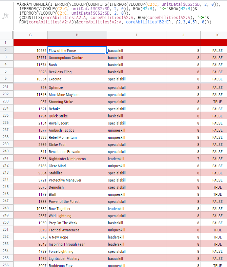The height and width of the screenshot is (267, 227).
Task: Click the value 10954 in column G
Action: tap(41, 51)
